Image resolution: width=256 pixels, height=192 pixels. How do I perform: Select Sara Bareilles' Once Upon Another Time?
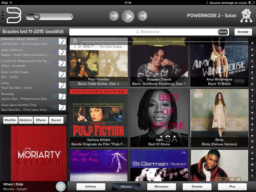33,107
